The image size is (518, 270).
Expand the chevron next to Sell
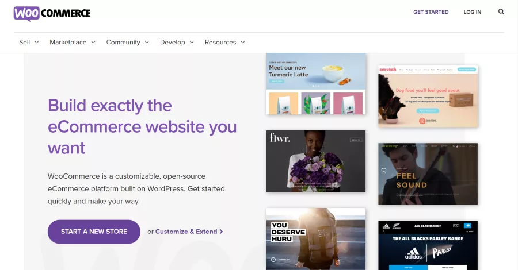(37, 42)
